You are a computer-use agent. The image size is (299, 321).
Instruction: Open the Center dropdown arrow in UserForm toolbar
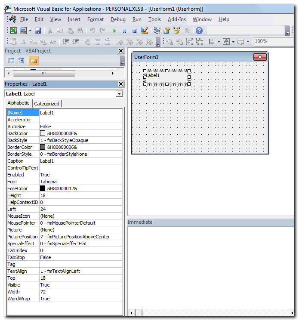pyautogui.click(x=233, y=42)
